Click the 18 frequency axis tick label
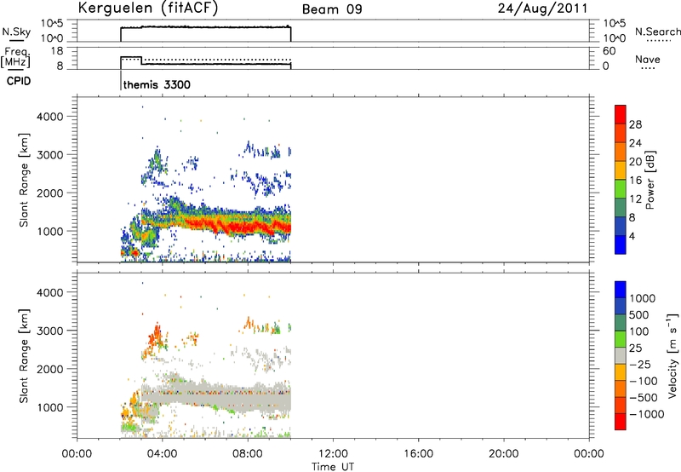This screenshot has height=472, width=681. pos(58,51)
